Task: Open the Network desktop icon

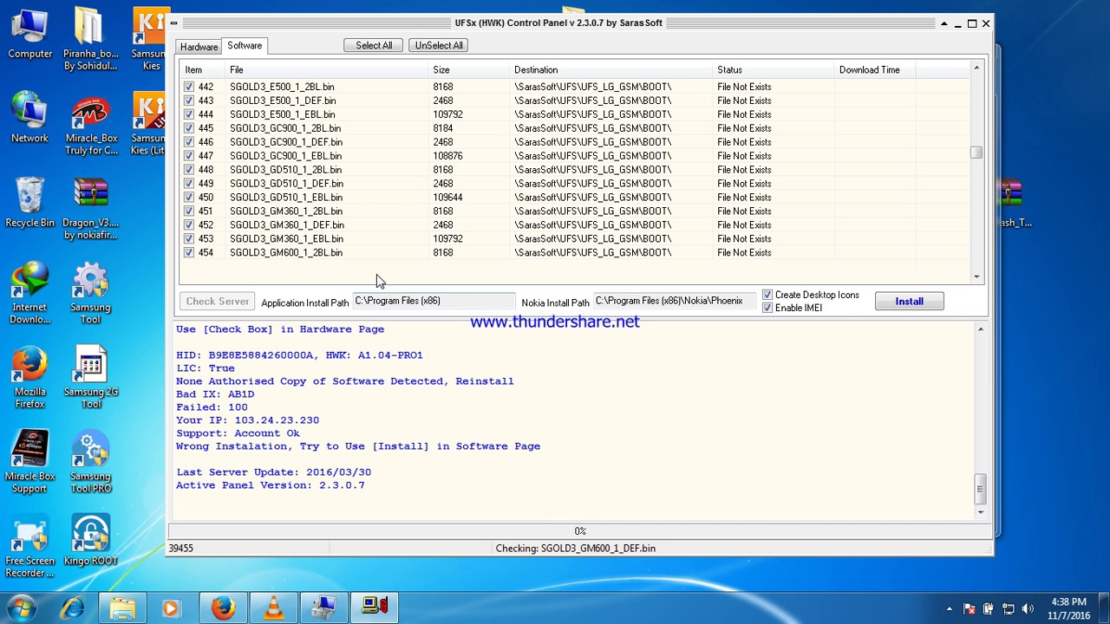Action: (x=30, y=119)
